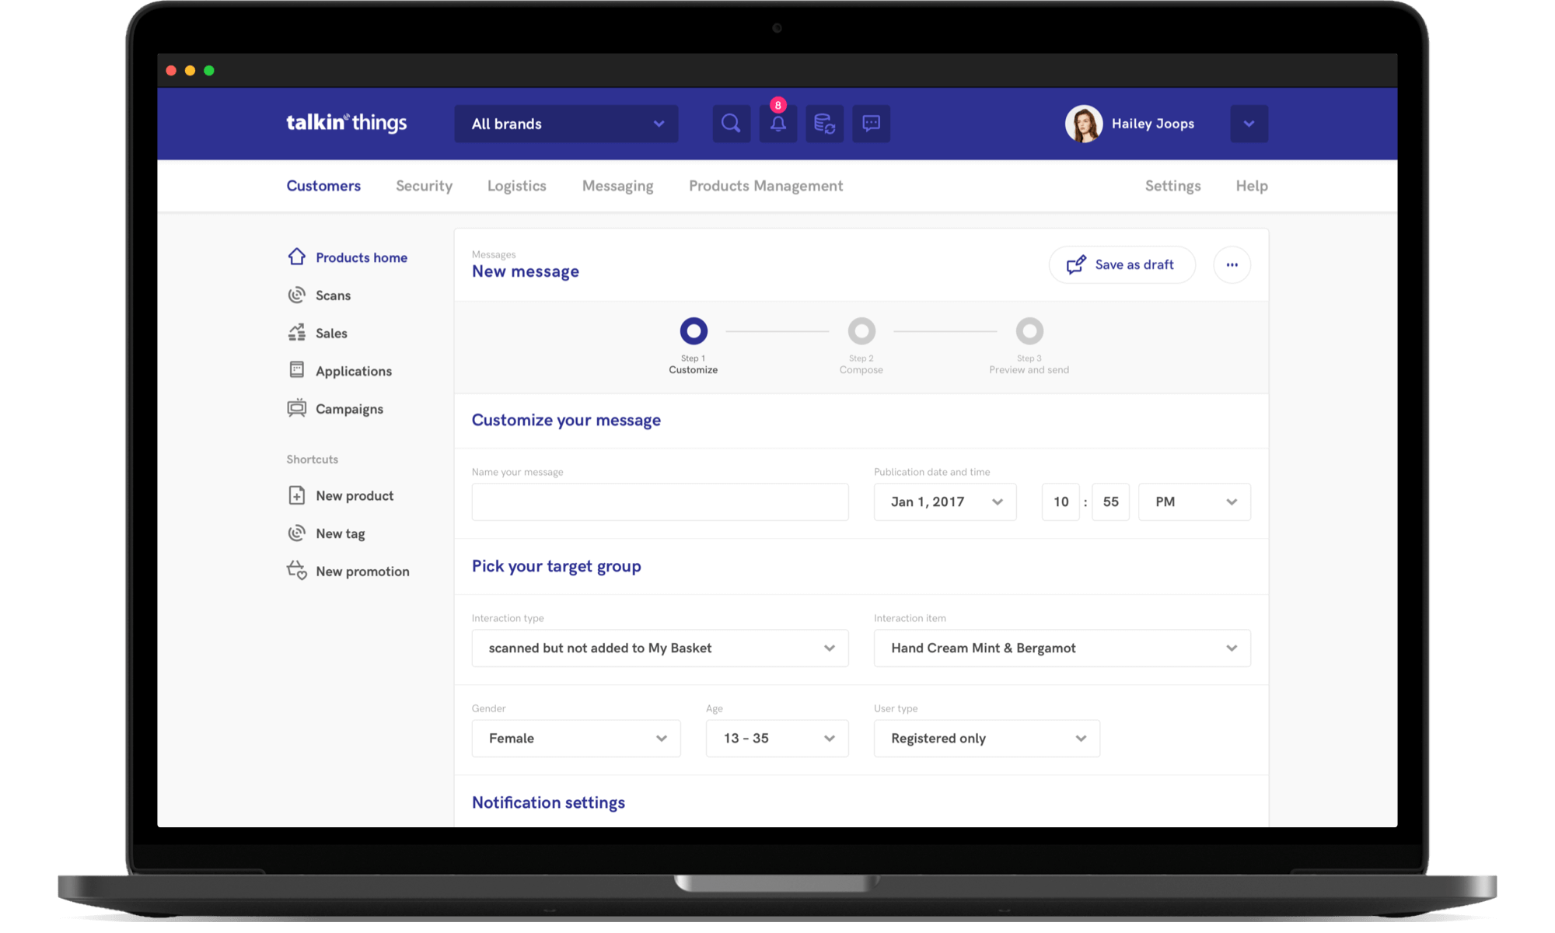Select New product shortcut
Screen dimensions: 1555x933
355,496
